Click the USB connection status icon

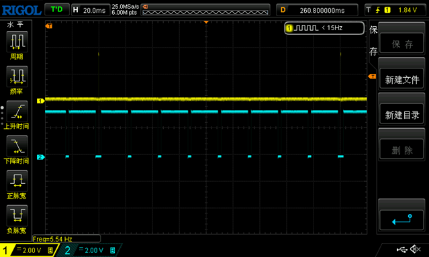[x=401, y=250]
